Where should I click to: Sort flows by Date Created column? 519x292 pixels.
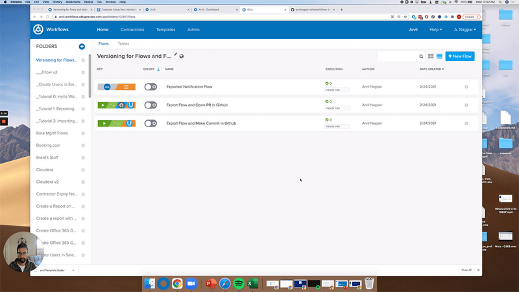[x=431, y=69]
